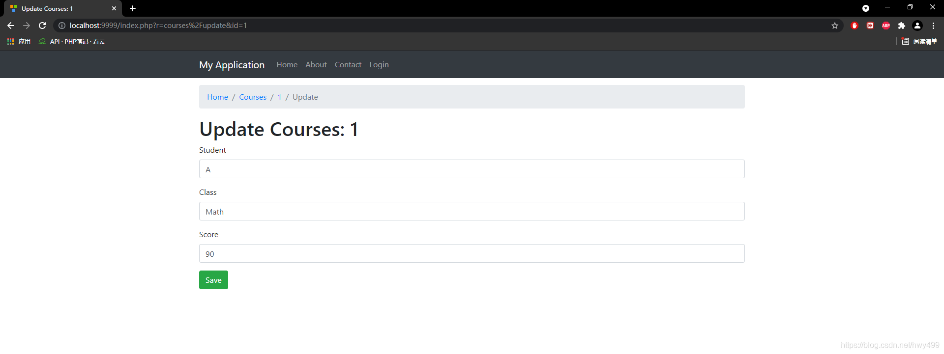This screenshot has height=354, width=944.
Task: Select the Update Courses: 1 browser tab
Action: 63,9
